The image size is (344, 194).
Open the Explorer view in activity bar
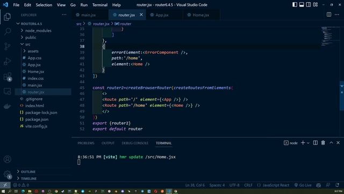7,17
